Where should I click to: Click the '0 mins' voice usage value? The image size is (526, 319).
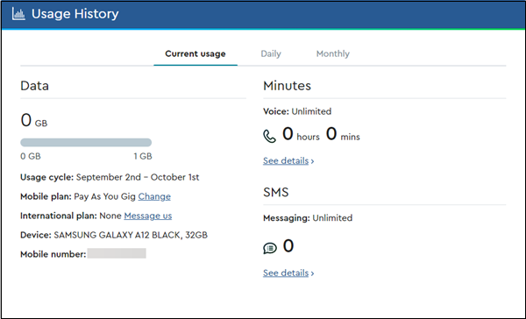pos(343,134)
